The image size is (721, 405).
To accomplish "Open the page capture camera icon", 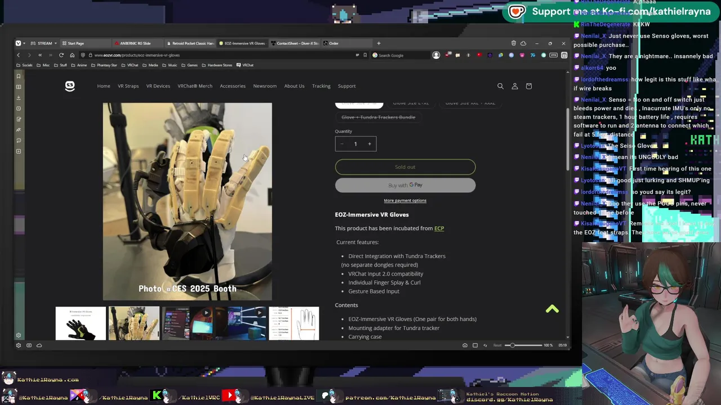I will [x=465, y=345].
